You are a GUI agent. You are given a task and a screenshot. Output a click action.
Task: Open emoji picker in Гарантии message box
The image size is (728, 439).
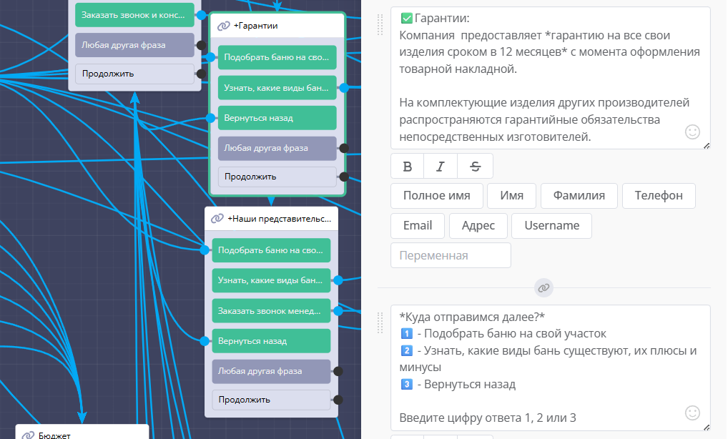click(692, 132)
